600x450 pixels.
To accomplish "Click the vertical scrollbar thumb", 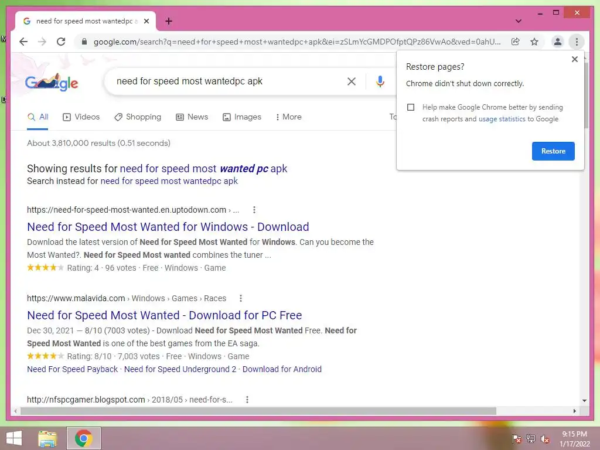I will tap(586, 96).
